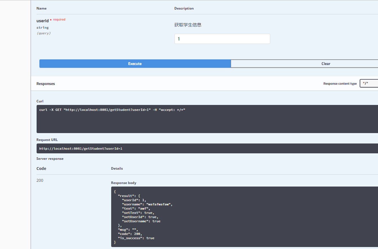378x249 pixels.
Task: Click the "msg": "" line
Action: click(x=128, y=230)
